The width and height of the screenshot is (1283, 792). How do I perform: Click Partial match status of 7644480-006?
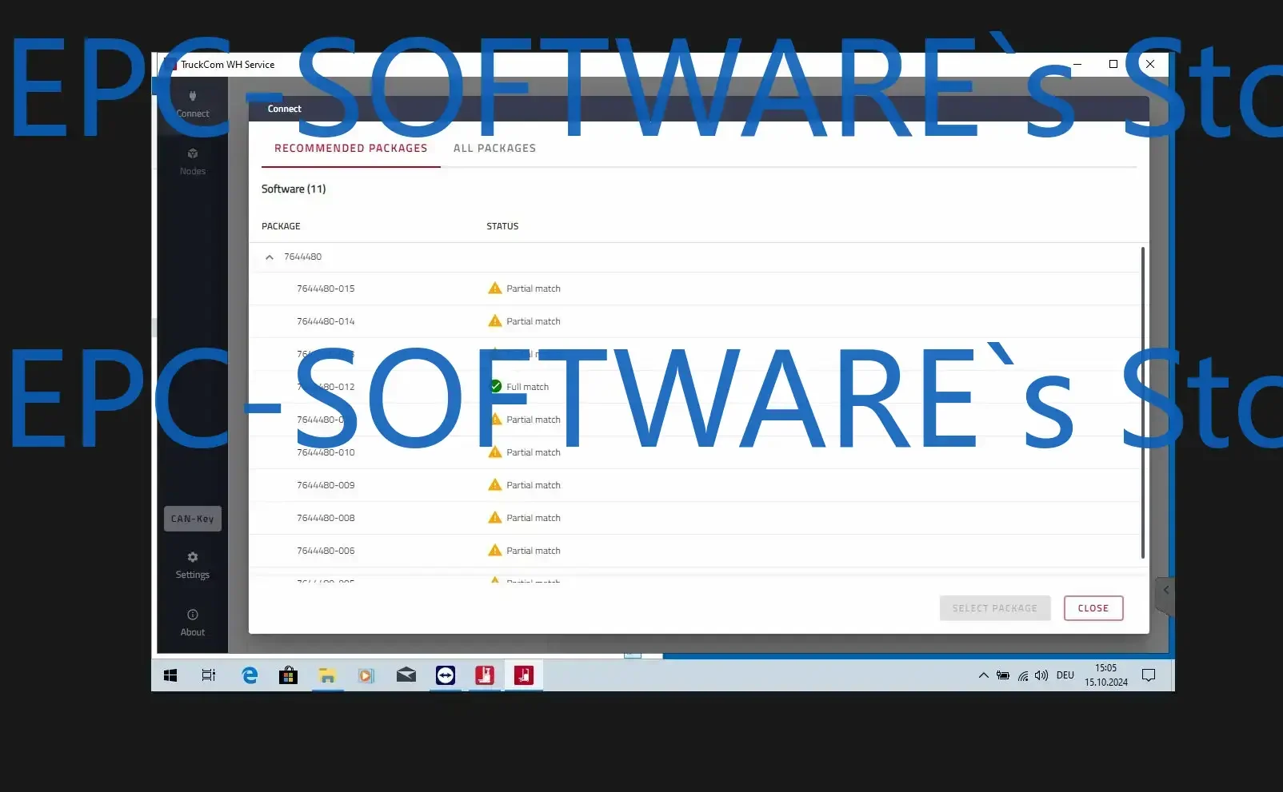coord(534,551)
